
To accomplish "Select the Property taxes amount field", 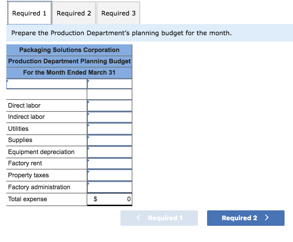I will (x=110, y=175).
